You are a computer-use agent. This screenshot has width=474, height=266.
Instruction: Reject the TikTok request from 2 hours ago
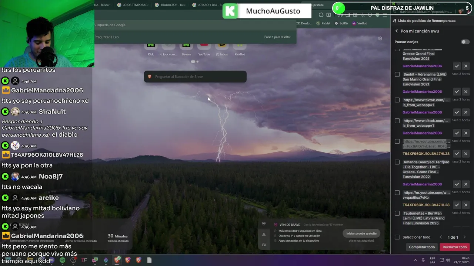pyautogui.click(x=466, y=133)
